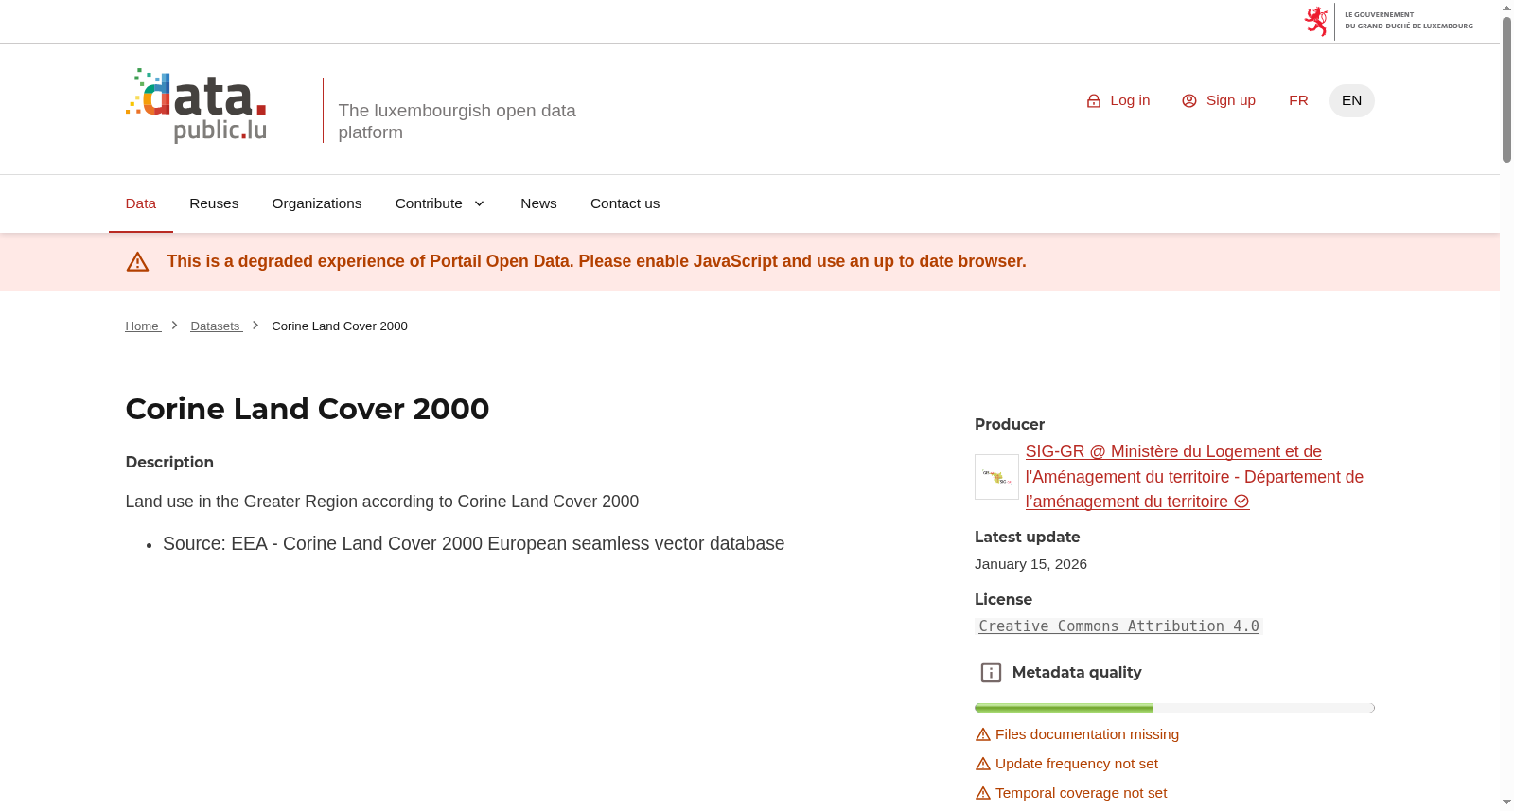Open the News section

538,203
